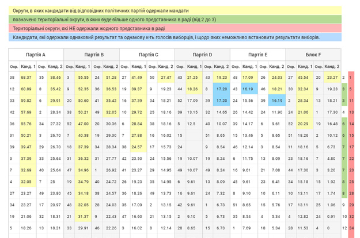This screenshot has width=360, height=238.
Task: Select the cell with value 45.54
Action: (304, 77)
